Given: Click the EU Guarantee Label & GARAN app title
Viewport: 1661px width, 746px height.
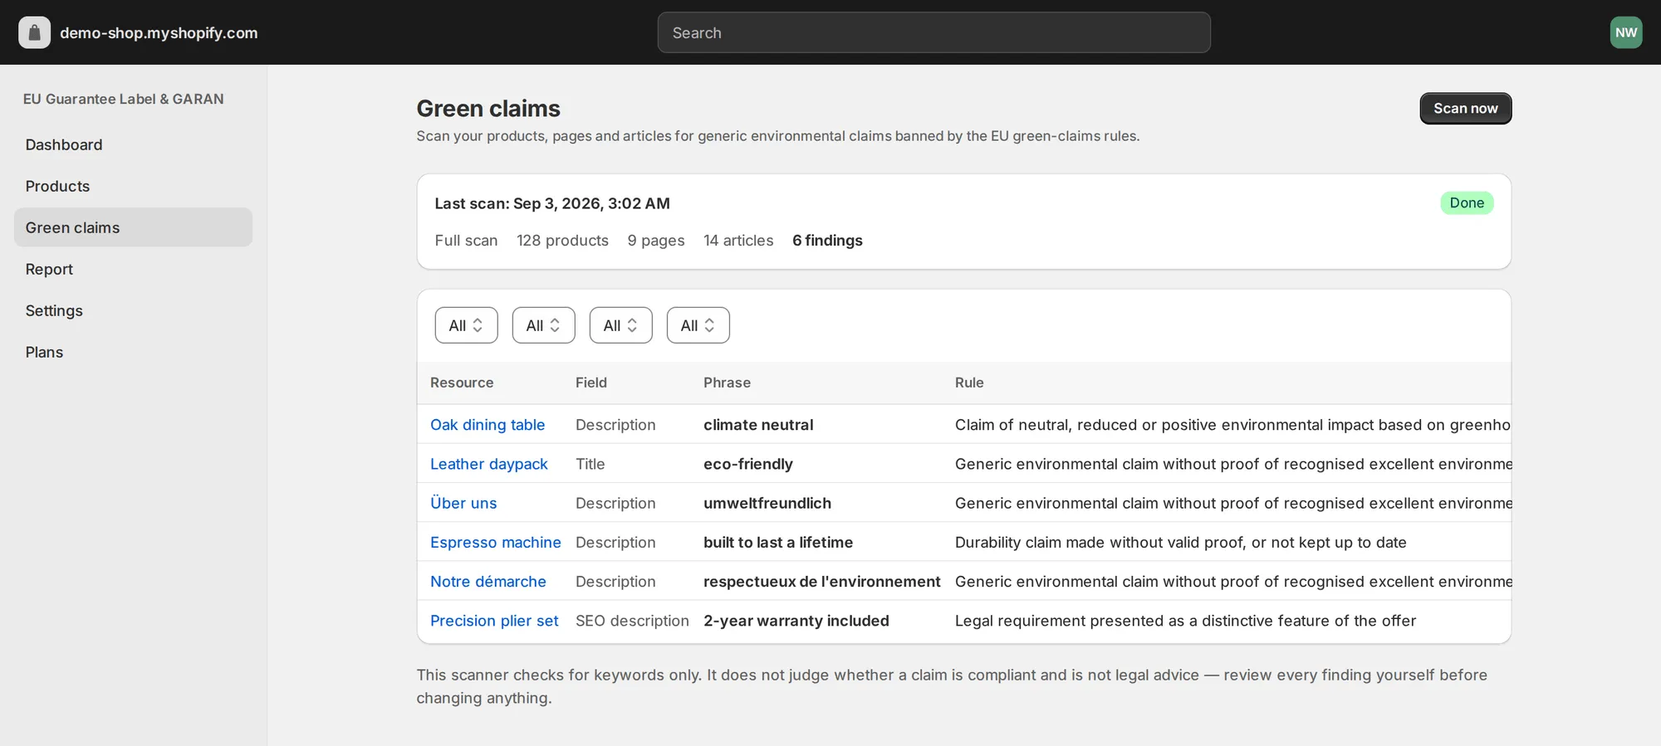Looking at the screenshot, I should [124, 99].
